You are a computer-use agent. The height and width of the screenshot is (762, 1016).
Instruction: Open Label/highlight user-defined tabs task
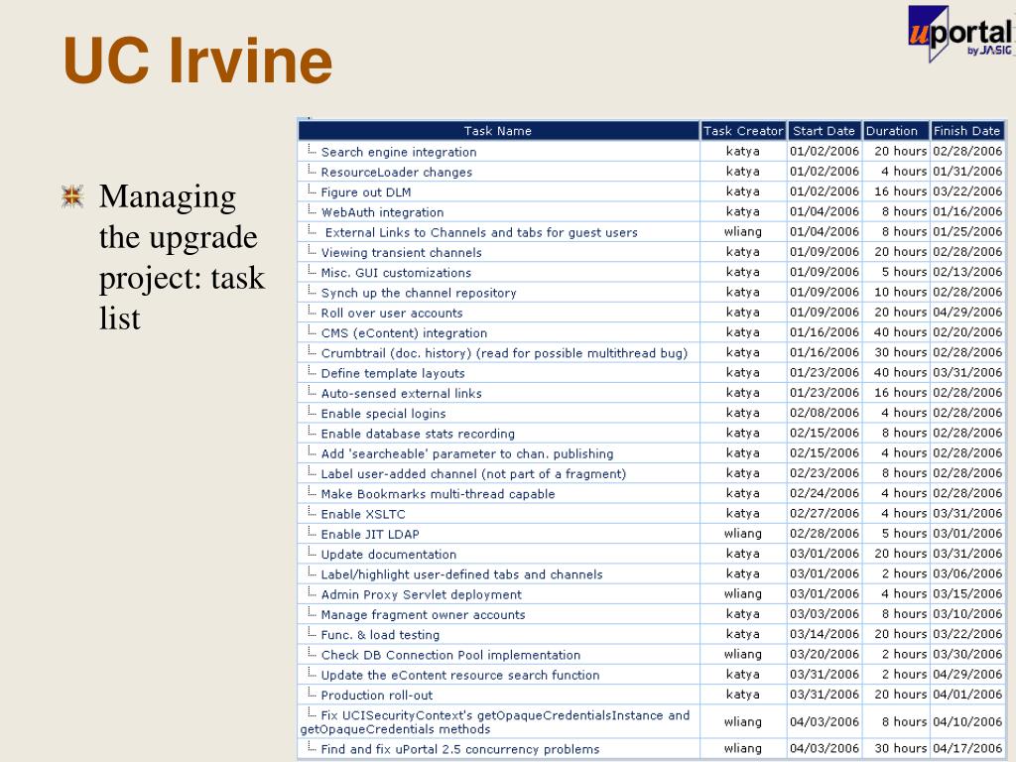click(x=462, y=573)
